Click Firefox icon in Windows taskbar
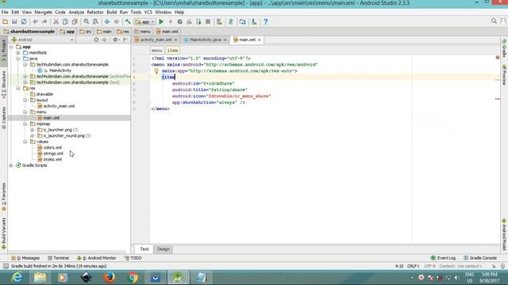The image size is (508, 285). pos(110,278)
